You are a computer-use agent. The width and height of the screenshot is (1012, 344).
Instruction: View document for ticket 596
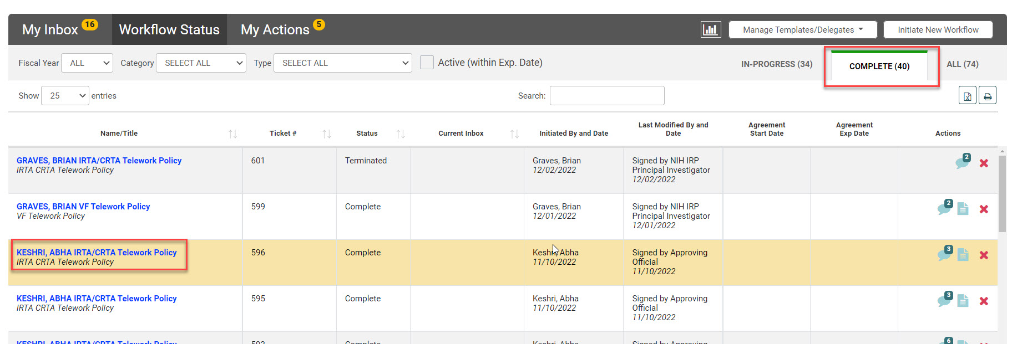coord(963,255)
